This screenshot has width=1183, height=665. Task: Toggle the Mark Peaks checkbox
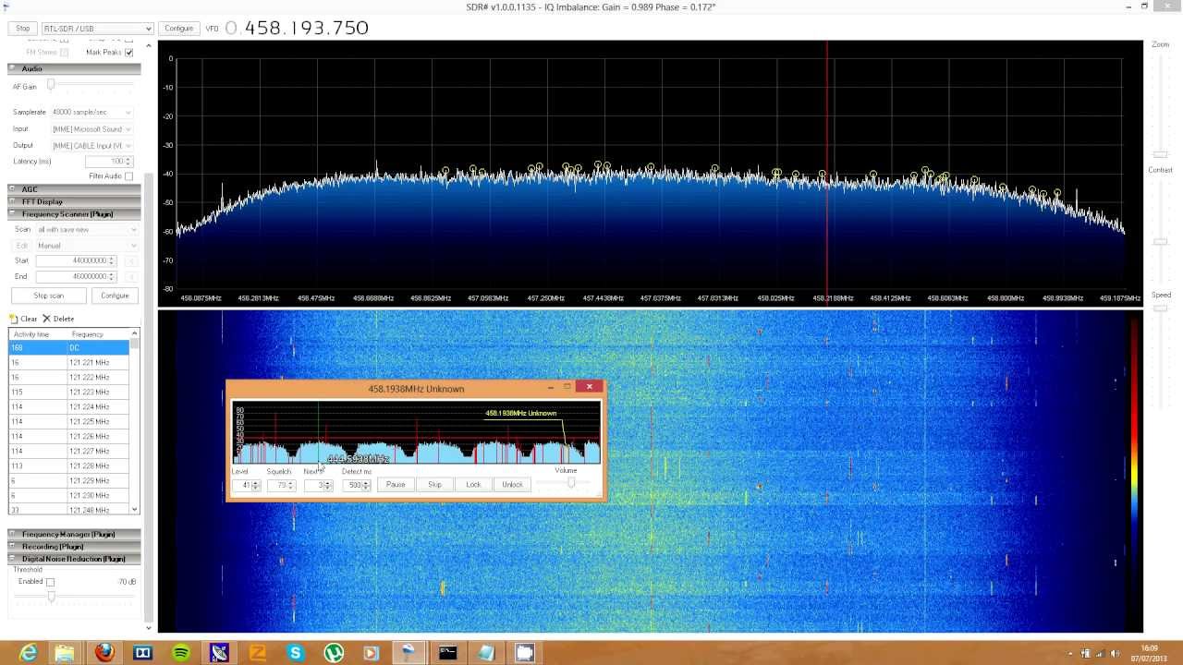point(128,53)
